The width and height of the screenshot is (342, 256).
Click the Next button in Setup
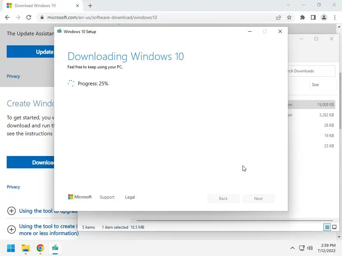point(259,199)
